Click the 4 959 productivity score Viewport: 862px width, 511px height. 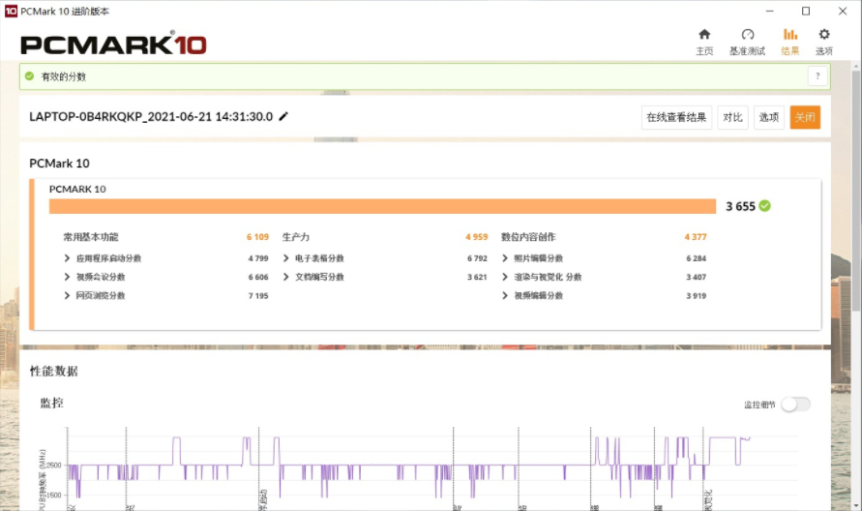click(x=476, y=237)
